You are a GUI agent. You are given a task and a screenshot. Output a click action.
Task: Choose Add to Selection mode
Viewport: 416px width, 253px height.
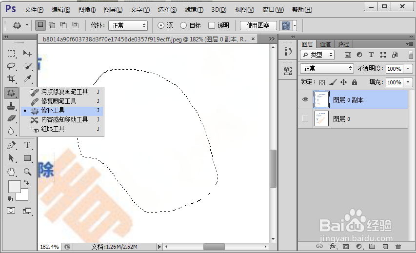tap(52, 25)
